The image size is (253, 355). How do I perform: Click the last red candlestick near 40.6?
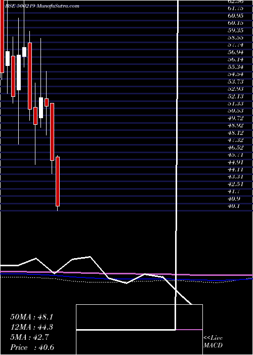tap(58, 182)
